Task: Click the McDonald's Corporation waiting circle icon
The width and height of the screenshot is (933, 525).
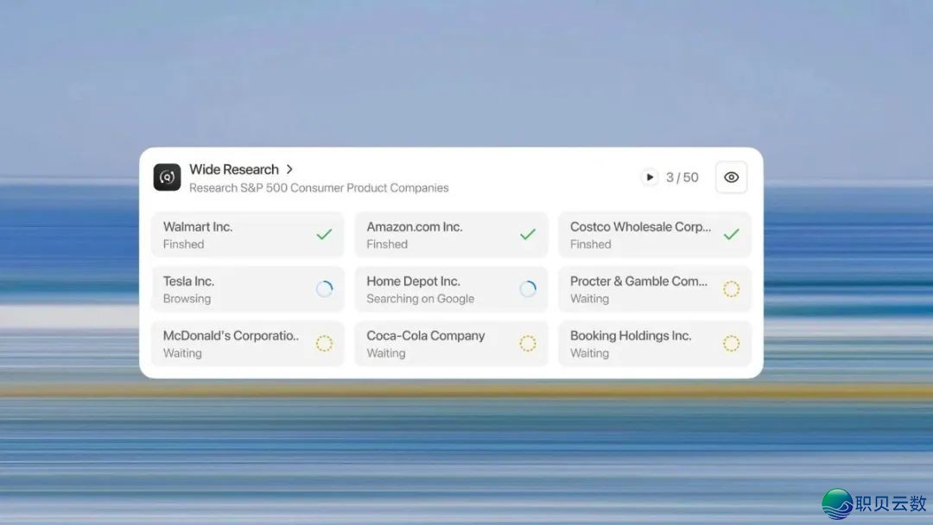Action: click(x=324, y=344)
